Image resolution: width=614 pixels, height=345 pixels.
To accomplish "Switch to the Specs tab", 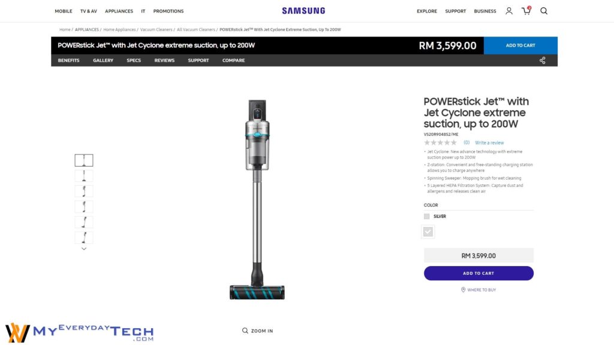I will [134, 60].
